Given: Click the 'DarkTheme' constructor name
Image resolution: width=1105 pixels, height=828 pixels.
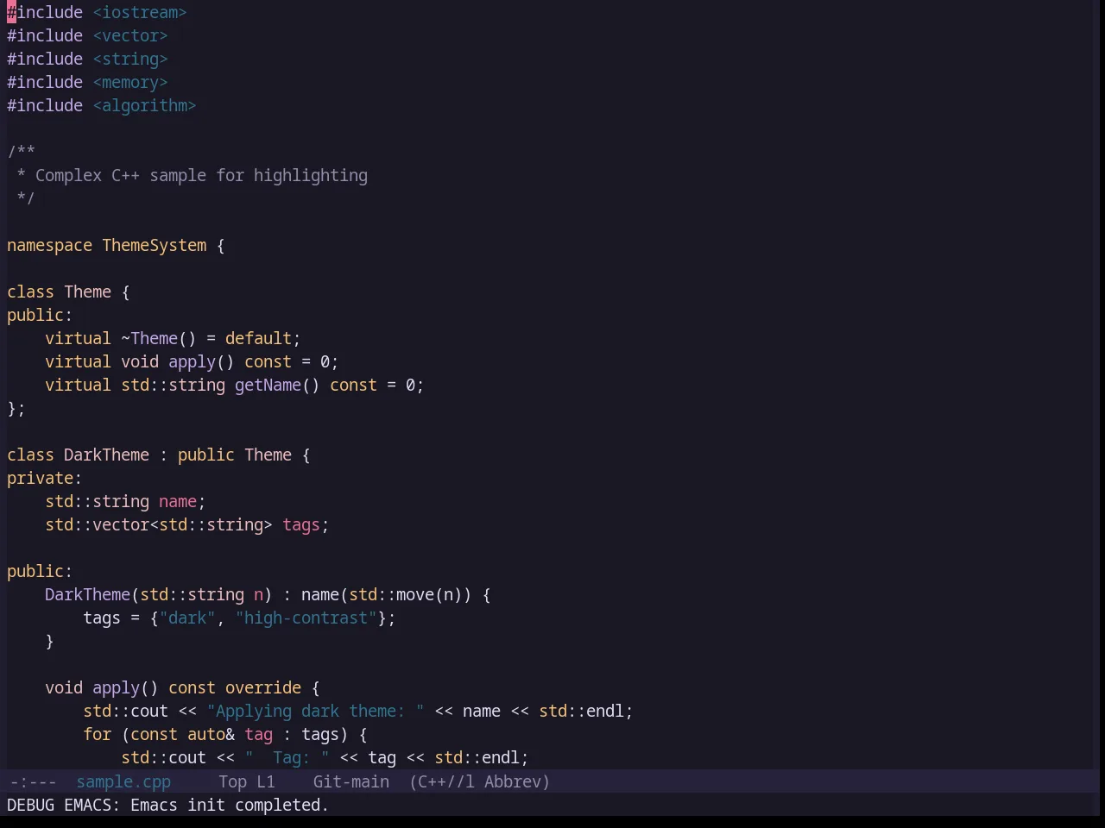Looking at the screenshot, I should tap(87, 594).
